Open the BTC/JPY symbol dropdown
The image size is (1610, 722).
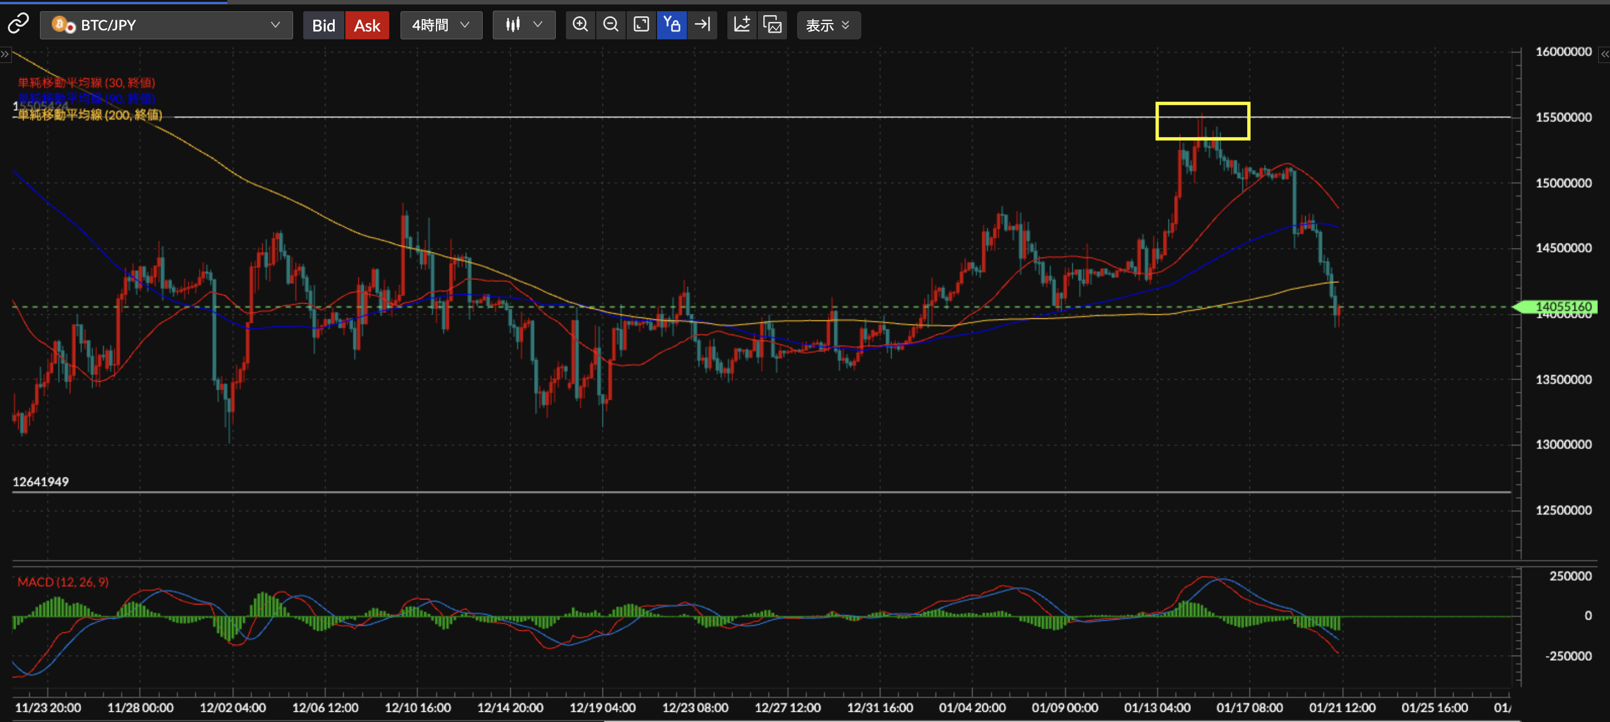pyautogui.click(x=167, y=26)
